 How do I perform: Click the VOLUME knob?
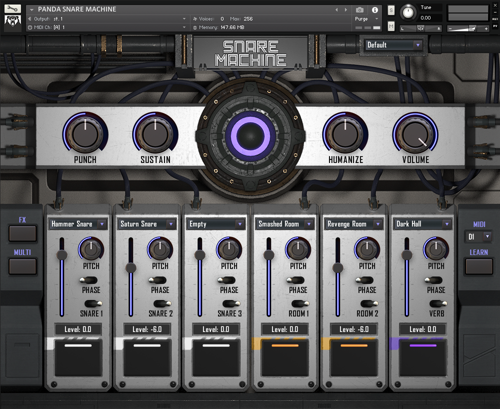click(415, 134)
